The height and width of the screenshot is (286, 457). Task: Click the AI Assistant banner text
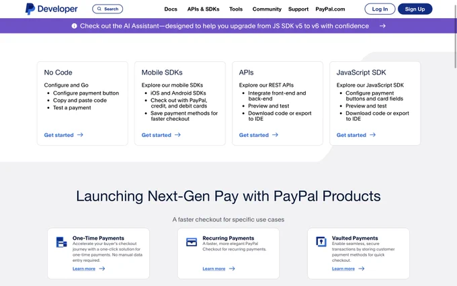(x=224, y=26)
